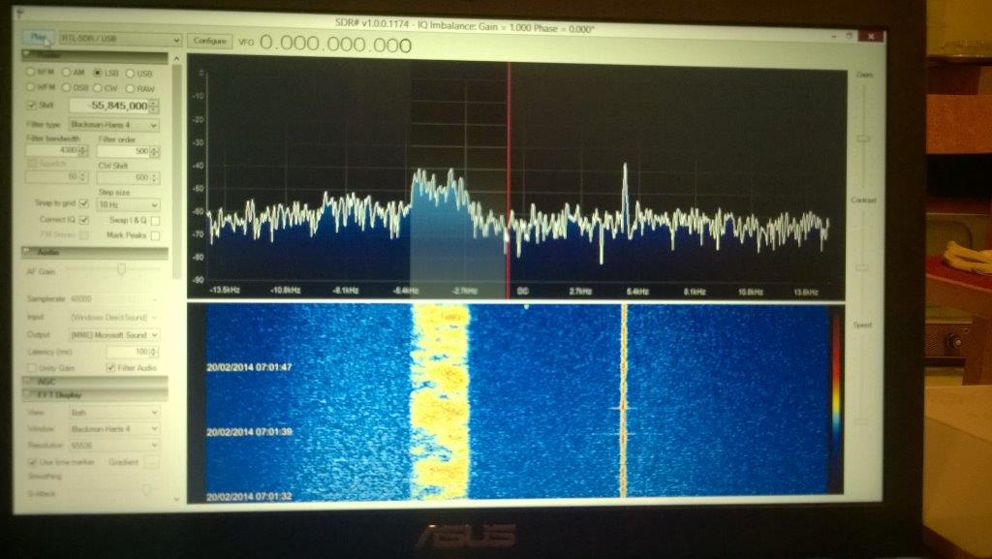Viewport: 992px width, 559px height.
Task: Click the Filter order stepper arrows
Action: click(x=155, y=151)
